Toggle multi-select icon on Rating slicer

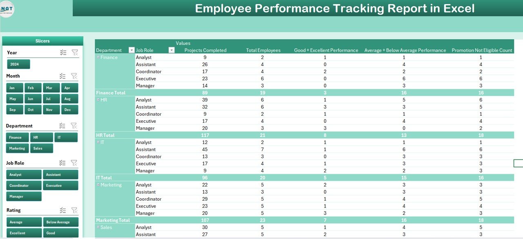point(63,210)
